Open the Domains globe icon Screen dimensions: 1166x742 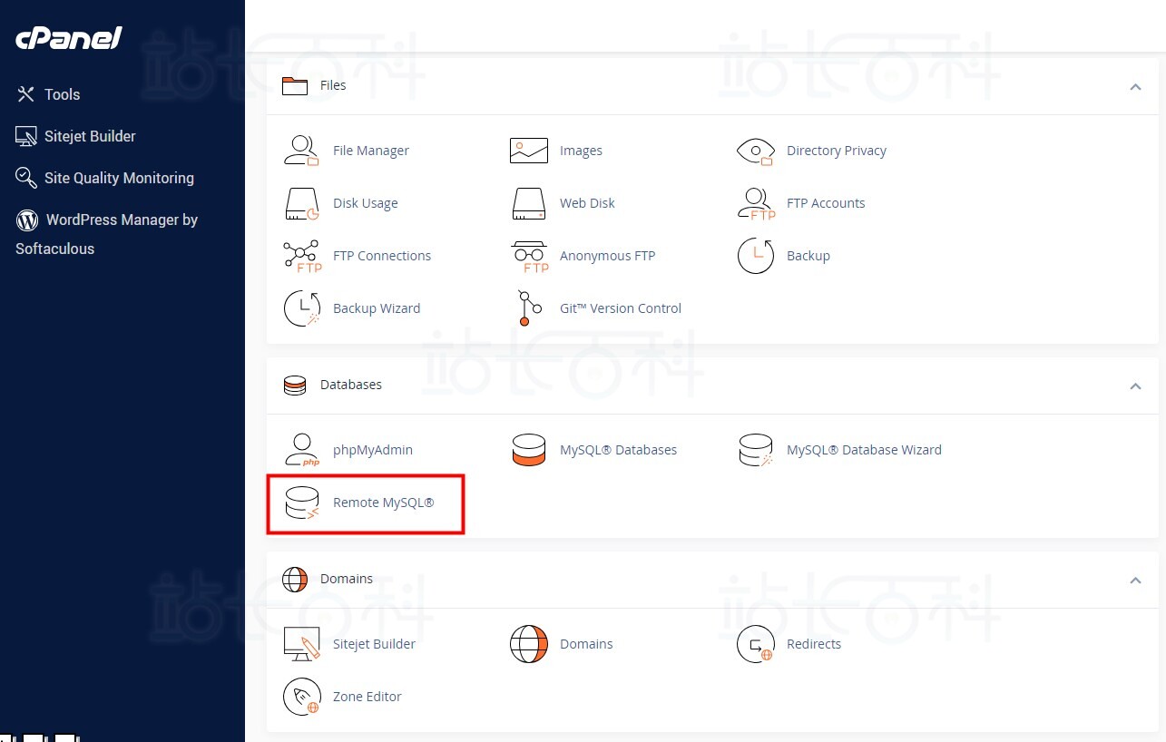click(529, 644)
